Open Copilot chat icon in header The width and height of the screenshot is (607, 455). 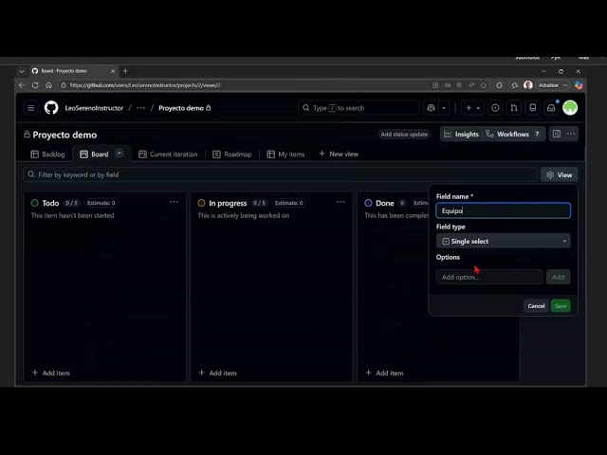[x=431, y=108]
